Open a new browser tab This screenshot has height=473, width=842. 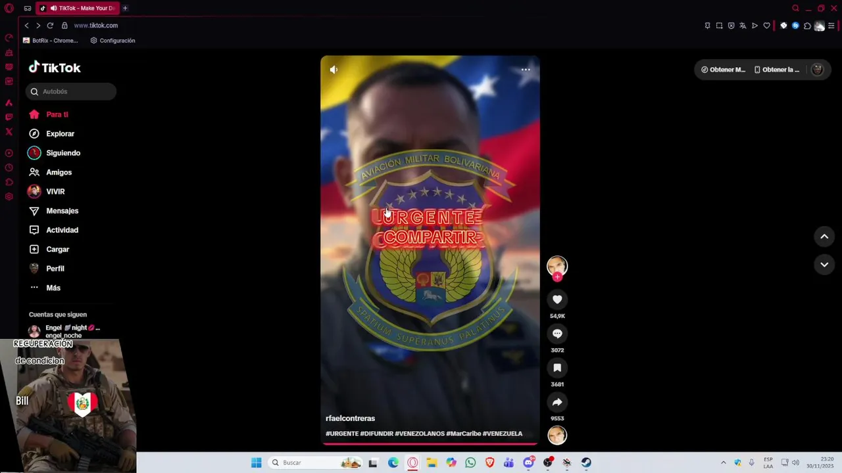(125, 9)
